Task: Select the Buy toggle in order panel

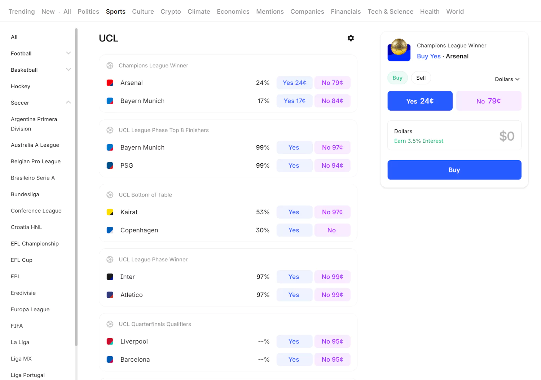Action: point(397,78)
